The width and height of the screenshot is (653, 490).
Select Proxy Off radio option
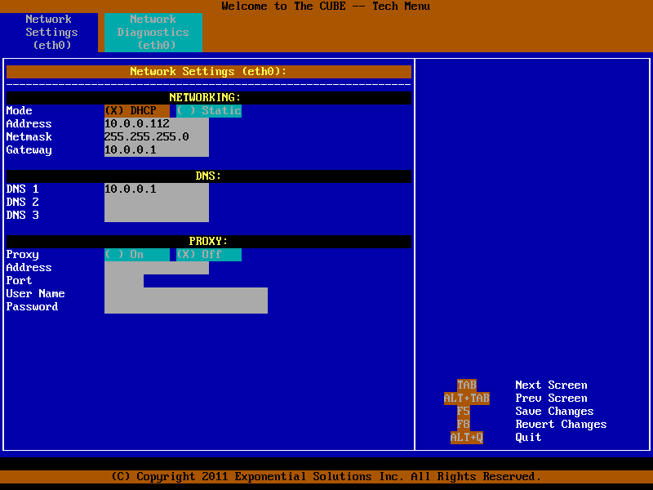pyautogui.click(x=209, y=255)
